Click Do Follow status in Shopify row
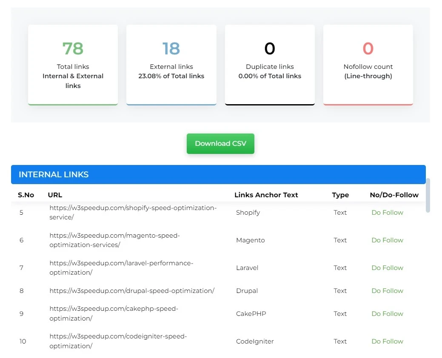442x358 pixels. (387, 213)
